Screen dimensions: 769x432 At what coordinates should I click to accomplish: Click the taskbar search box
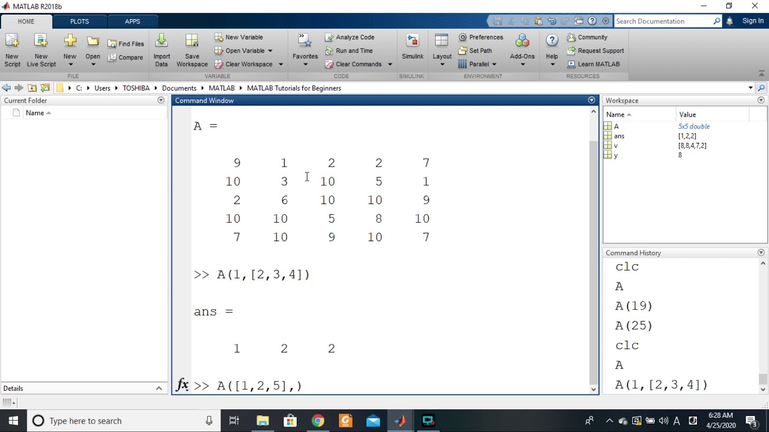click(x=124, y=421)
